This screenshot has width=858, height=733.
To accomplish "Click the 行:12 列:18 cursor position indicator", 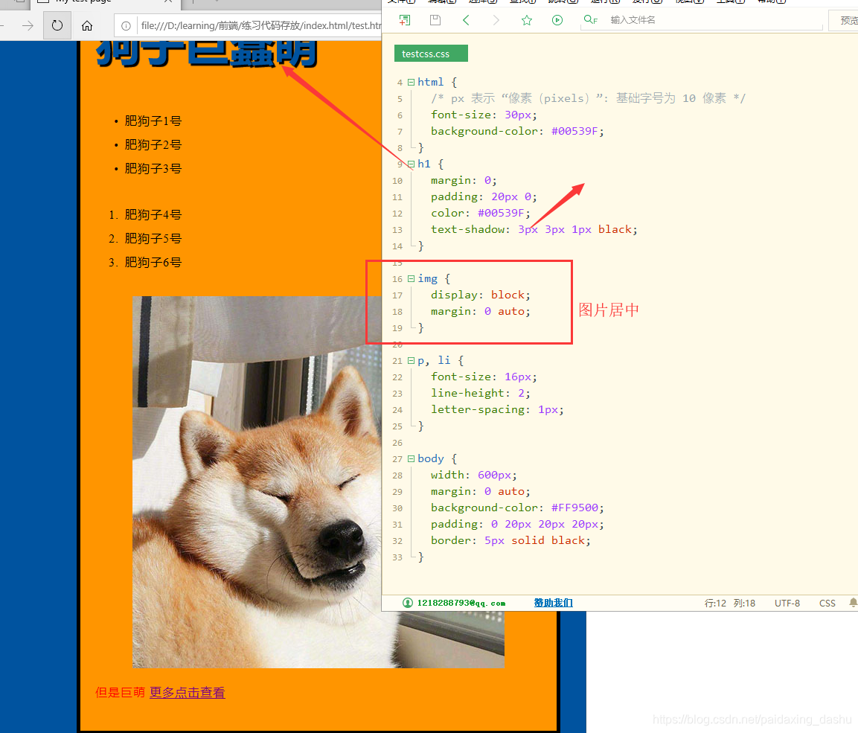I will coord(729,603).
